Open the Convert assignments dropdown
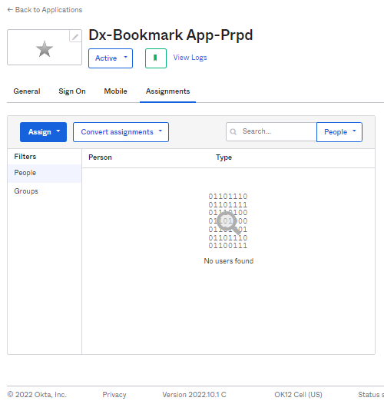Image resolution: width=384 pixels, height=401 pixels. 121,132
